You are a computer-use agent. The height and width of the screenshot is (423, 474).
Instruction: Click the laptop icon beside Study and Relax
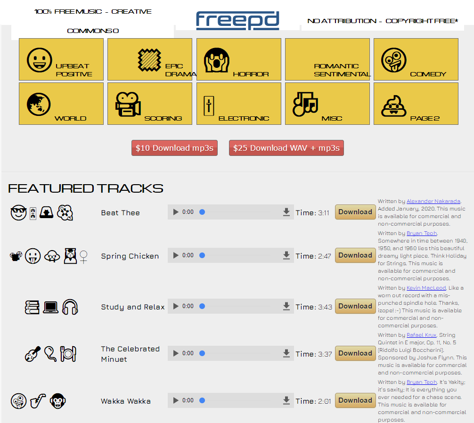point(50,307)
